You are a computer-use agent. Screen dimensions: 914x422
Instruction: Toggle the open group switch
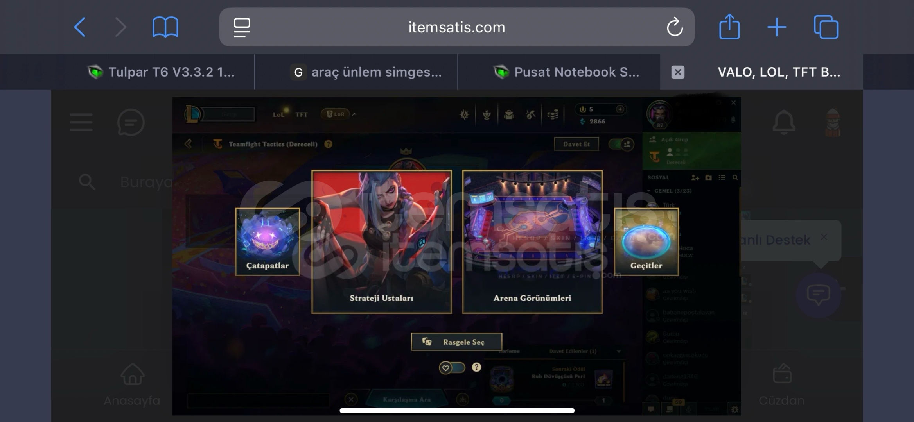click(621, 144)
